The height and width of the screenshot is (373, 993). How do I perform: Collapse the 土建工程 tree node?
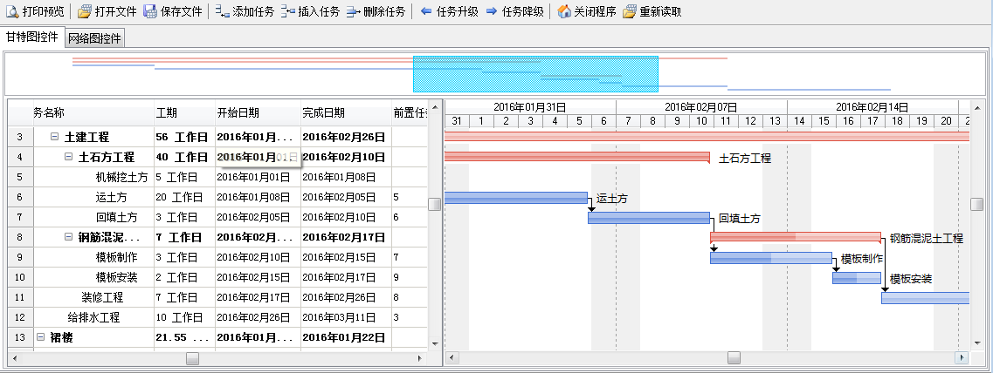coord(54,137)
